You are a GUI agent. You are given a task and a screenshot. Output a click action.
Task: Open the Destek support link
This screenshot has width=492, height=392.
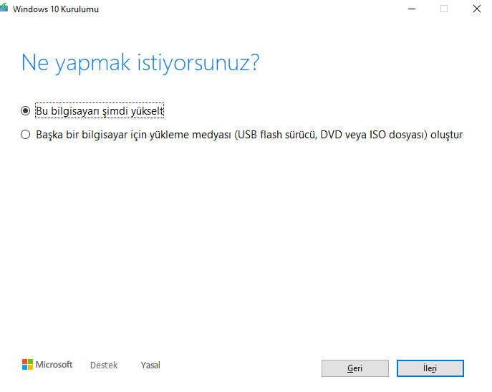[x=104, y=365]
